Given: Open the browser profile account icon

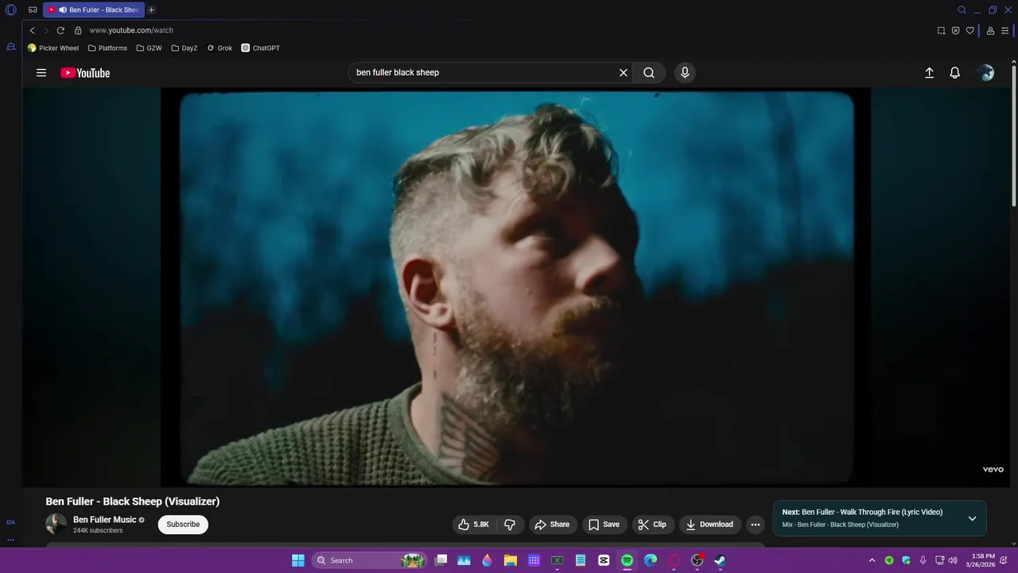Looking at the screenshot, I should [x=990, y=30].
